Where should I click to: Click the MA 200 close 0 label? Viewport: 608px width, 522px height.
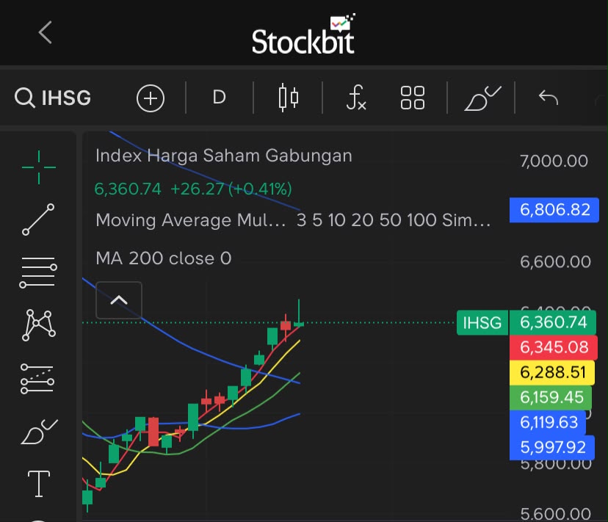pyautogui.click(x=163, y=258)
